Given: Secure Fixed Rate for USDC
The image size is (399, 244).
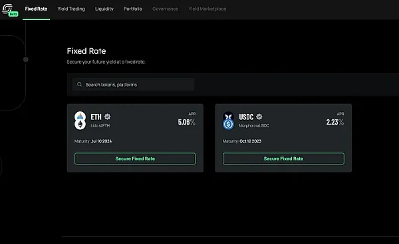Looking at the screenshot, I should 283,158.
